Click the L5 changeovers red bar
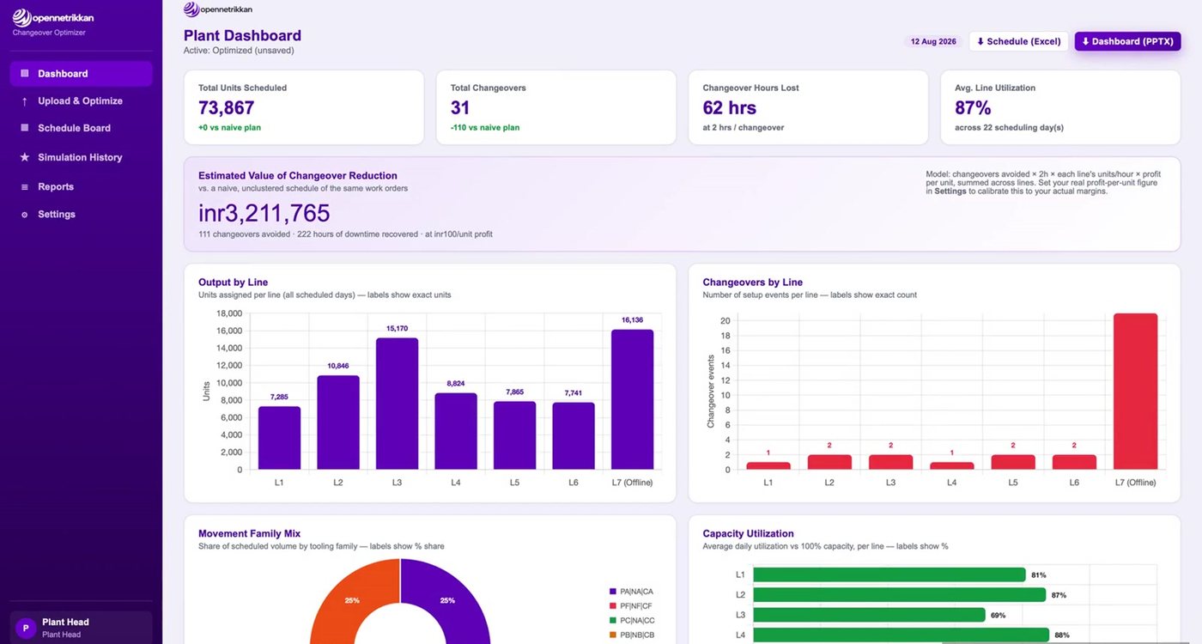Screen dimensions: 1202x644 click(1013, 462)
